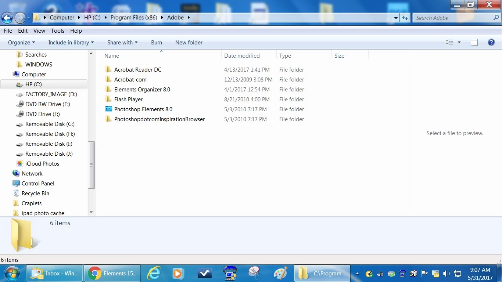Sort by the Size column header
502x282 pixels.
click(x=339, y=56)
